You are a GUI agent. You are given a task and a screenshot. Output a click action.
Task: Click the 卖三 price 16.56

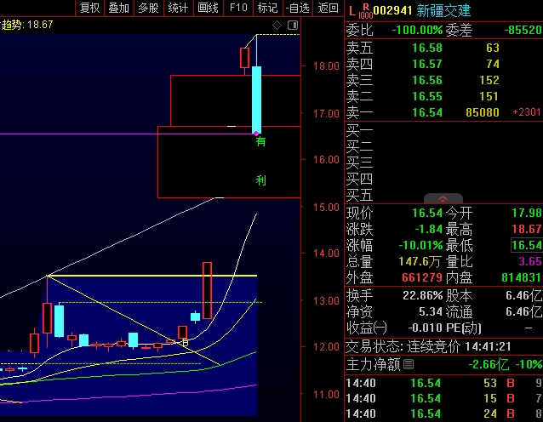(427, 80)
